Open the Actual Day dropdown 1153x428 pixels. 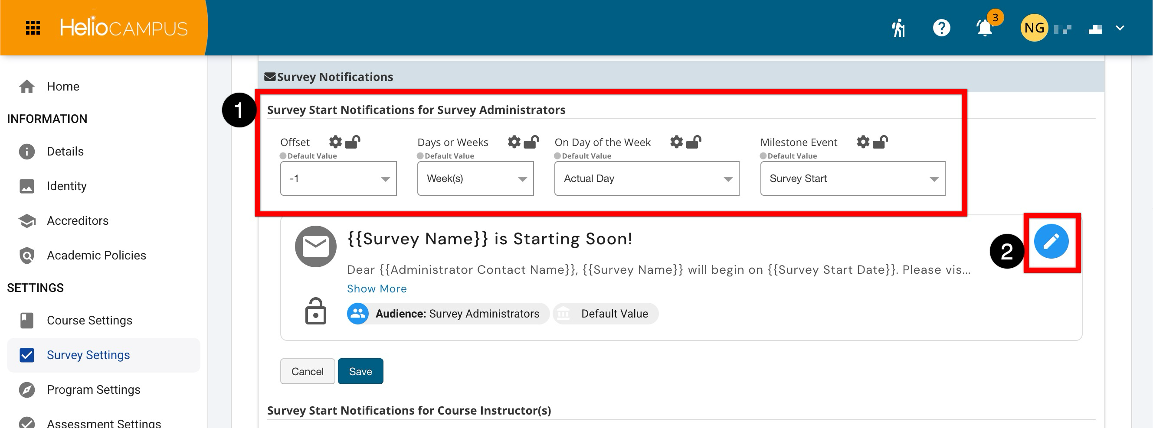(647, 178)
